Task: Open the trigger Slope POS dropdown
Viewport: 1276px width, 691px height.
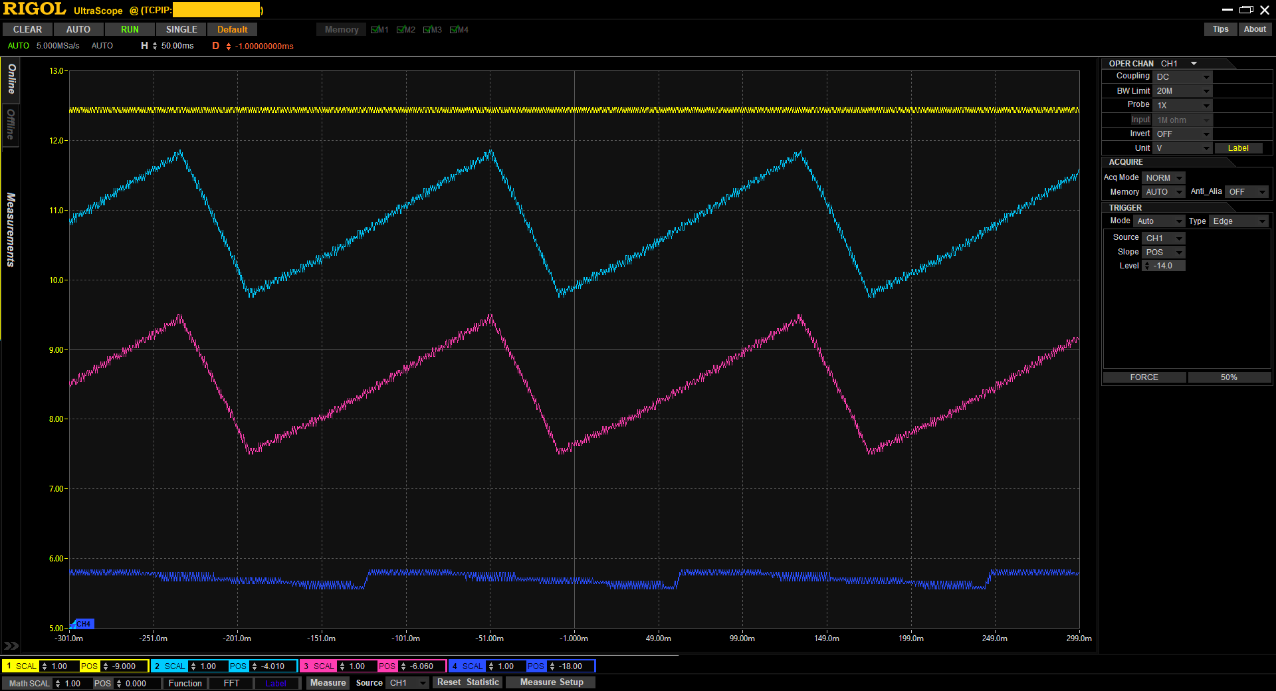Action: coord(1164,252)
